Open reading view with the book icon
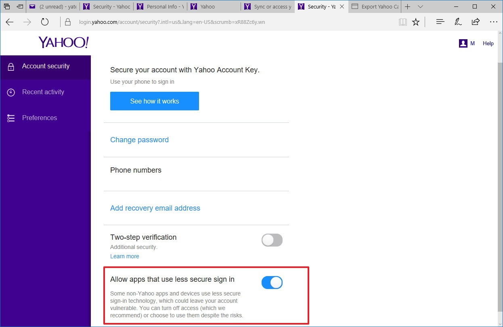 402,22
